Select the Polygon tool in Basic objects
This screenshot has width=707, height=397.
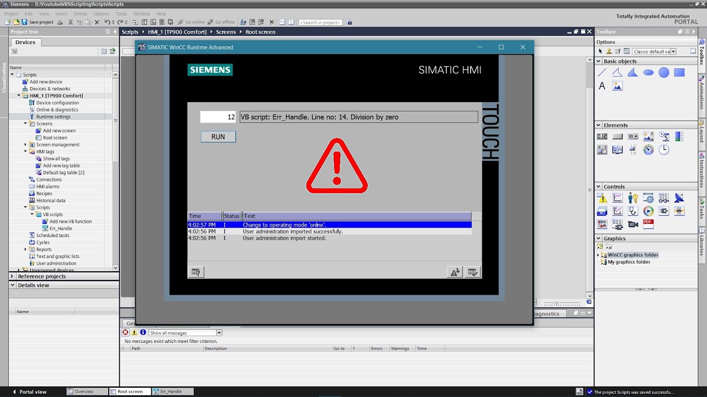[633, 72]
